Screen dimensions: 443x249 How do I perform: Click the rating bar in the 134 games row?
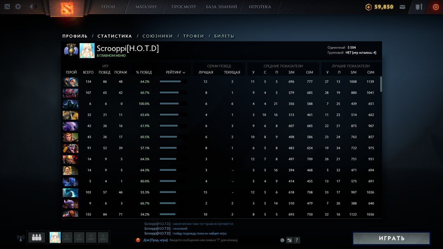[x=173, y=82]
